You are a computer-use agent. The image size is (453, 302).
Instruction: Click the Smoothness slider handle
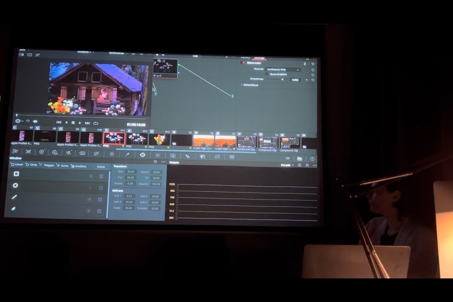282,79
